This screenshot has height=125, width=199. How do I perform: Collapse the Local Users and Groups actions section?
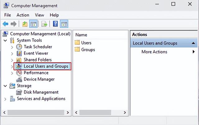(x=193, y=43)
